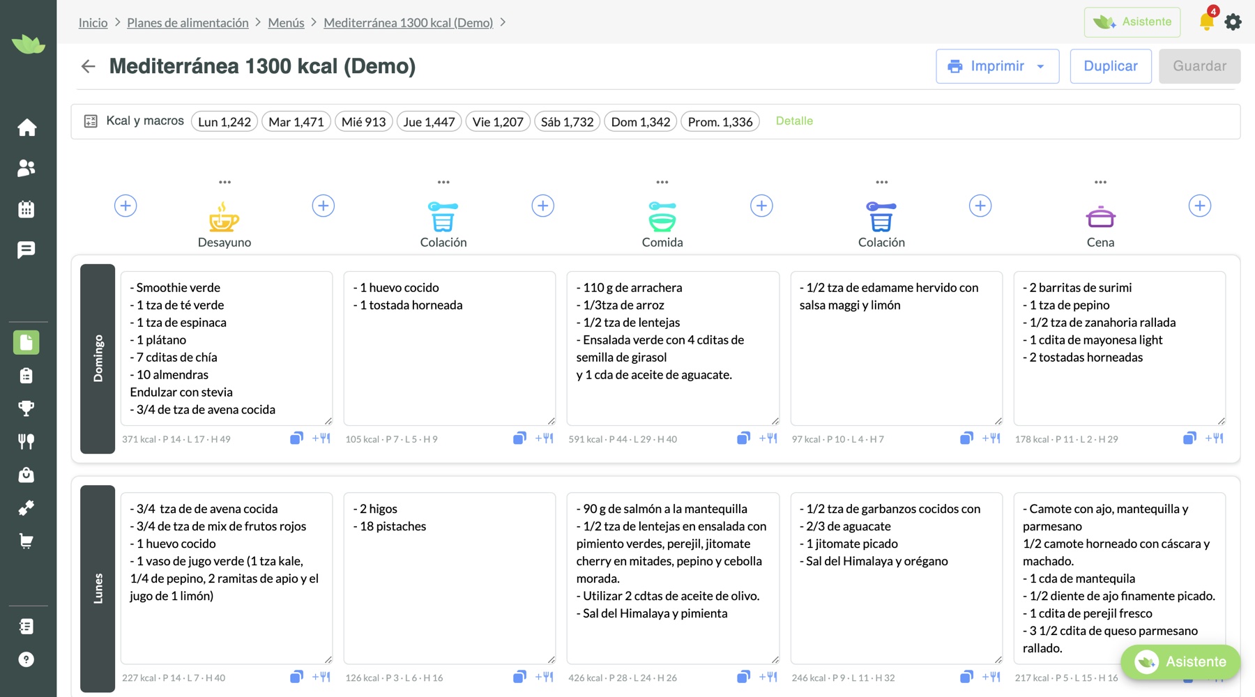Open the shopping bag sidebar icon
1255x697 pixels.
[26, 475]
